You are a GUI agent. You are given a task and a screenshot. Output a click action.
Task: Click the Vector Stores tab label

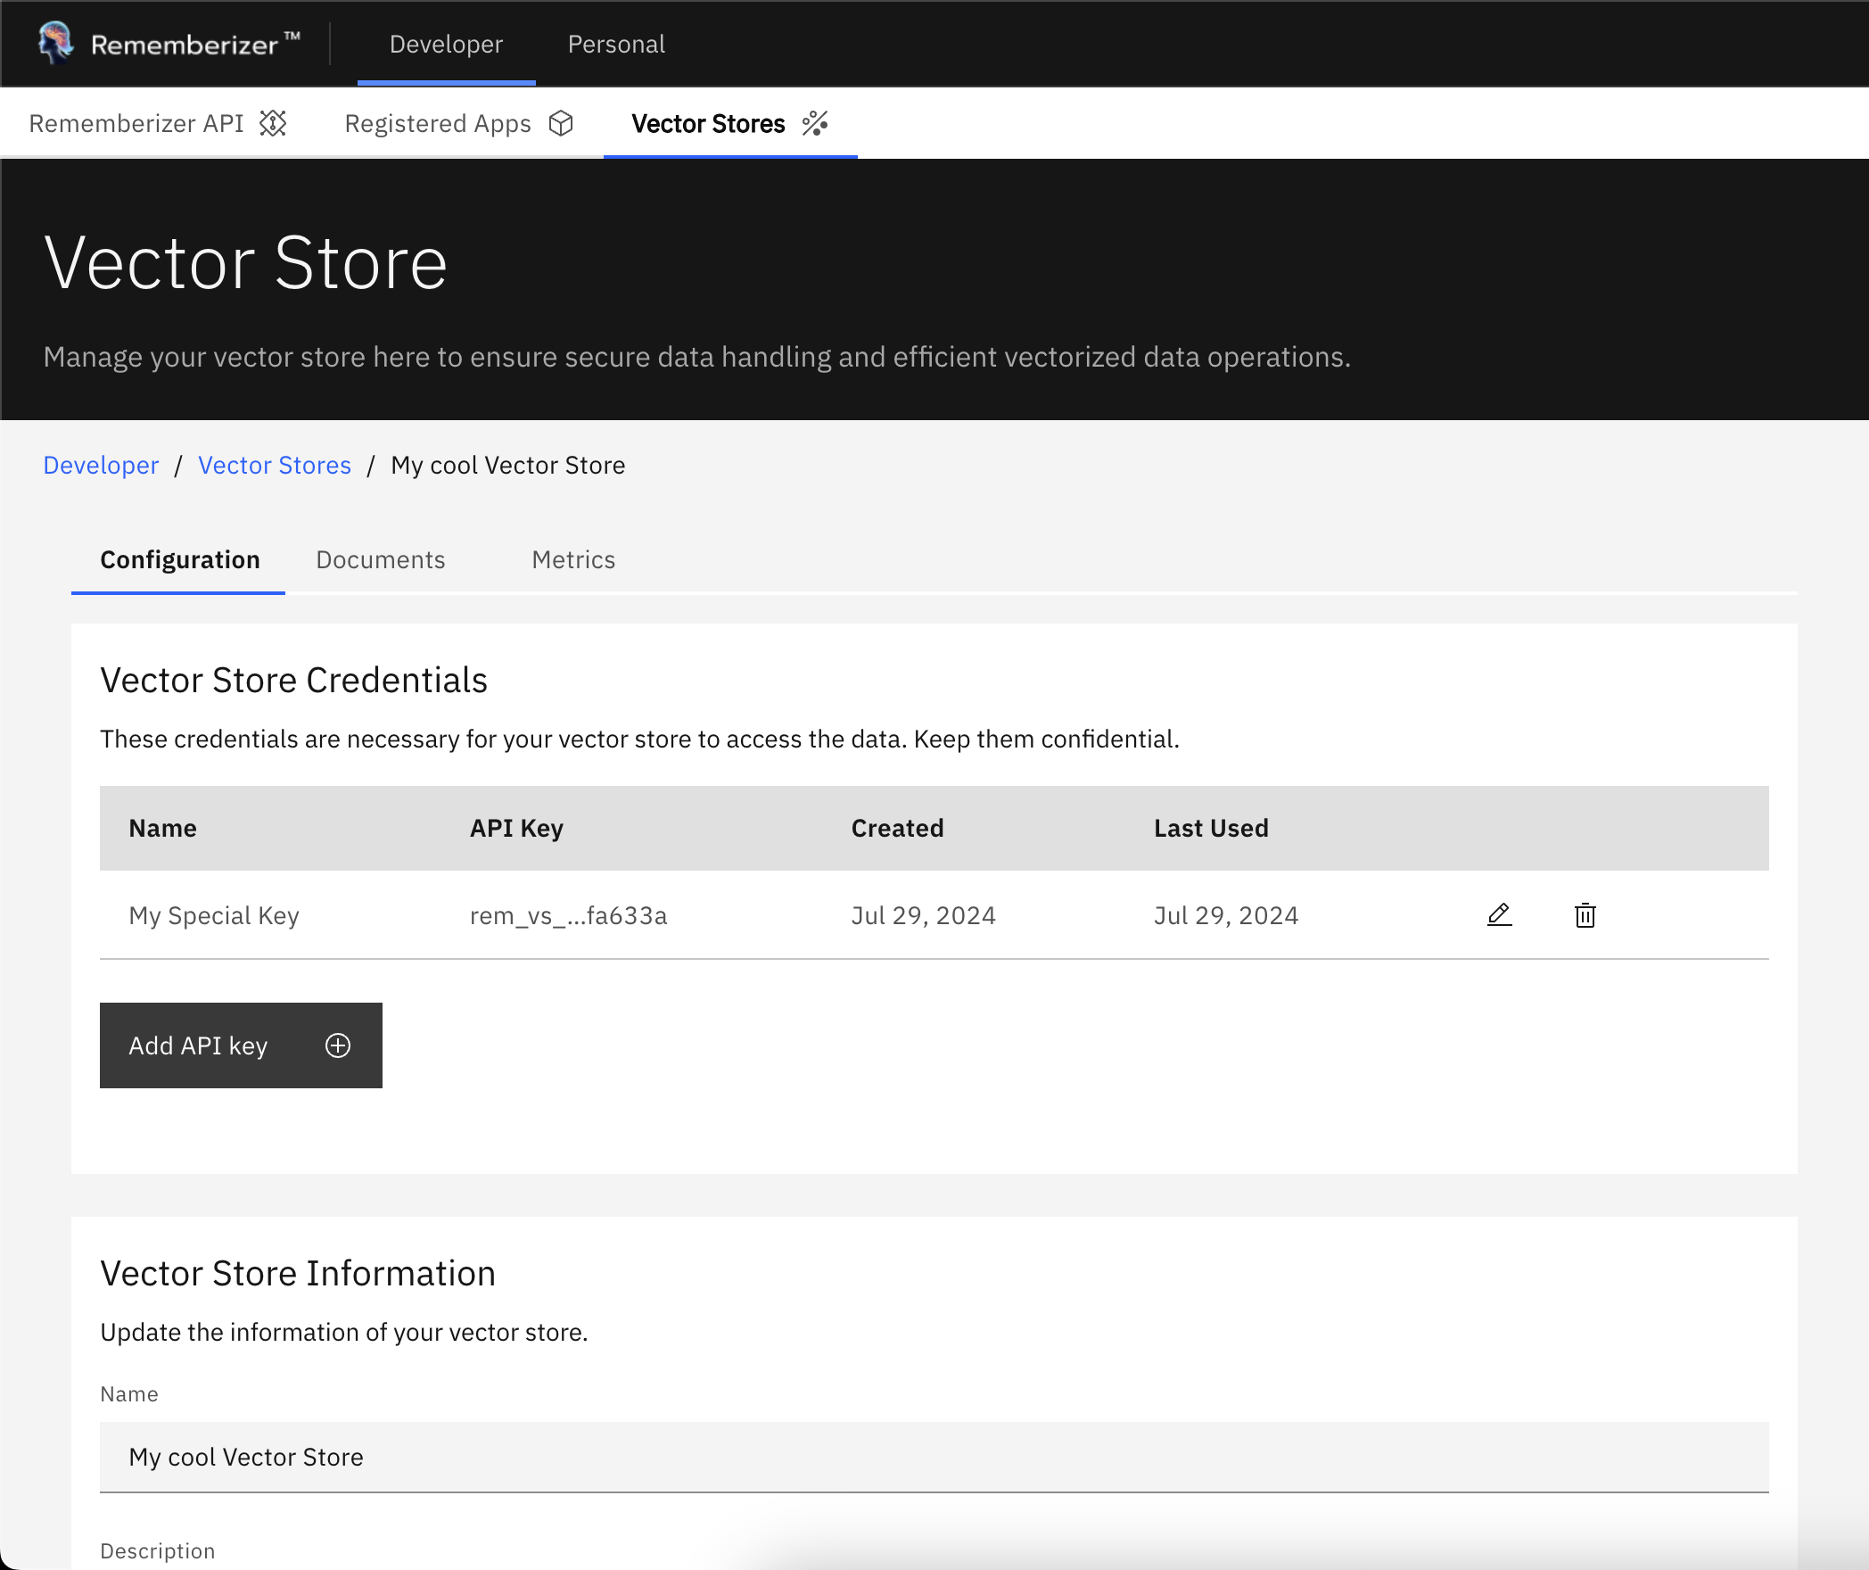(708, 123)
